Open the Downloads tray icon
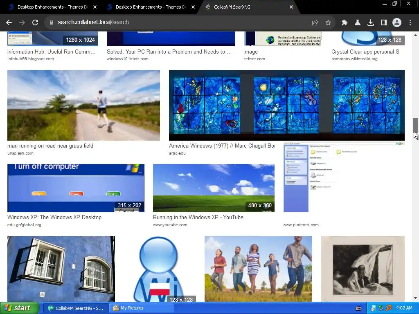Image resolution: width=419 pixels, height=314 pixels. tap(371, 23)
